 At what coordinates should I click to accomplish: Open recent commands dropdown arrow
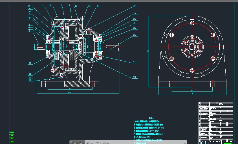click(92, 143)
